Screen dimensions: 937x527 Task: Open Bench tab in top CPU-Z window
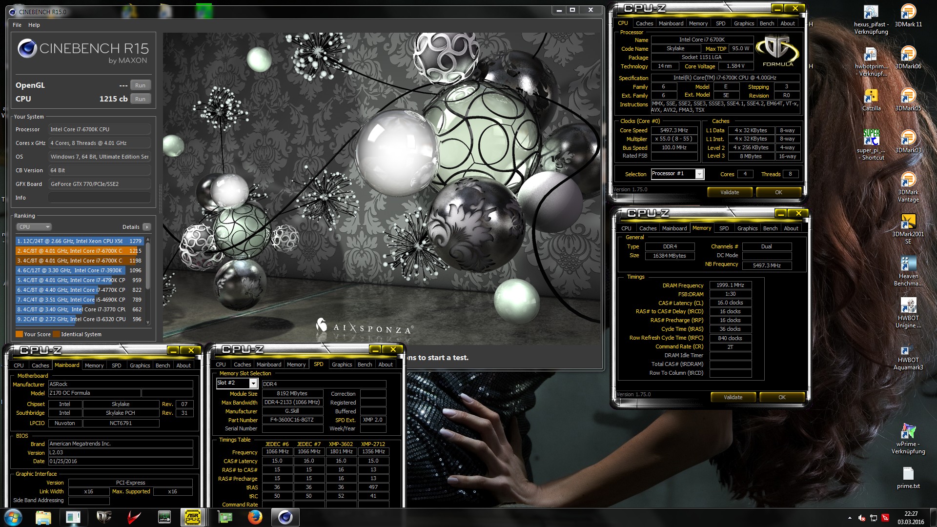pos(767,23)
